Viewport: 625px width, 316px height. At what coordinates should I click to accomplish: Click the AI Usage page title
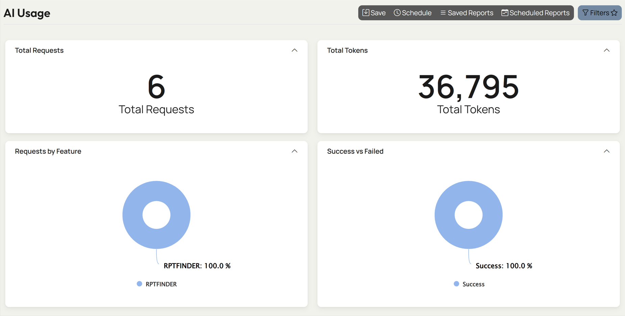[x=27, y=13]
